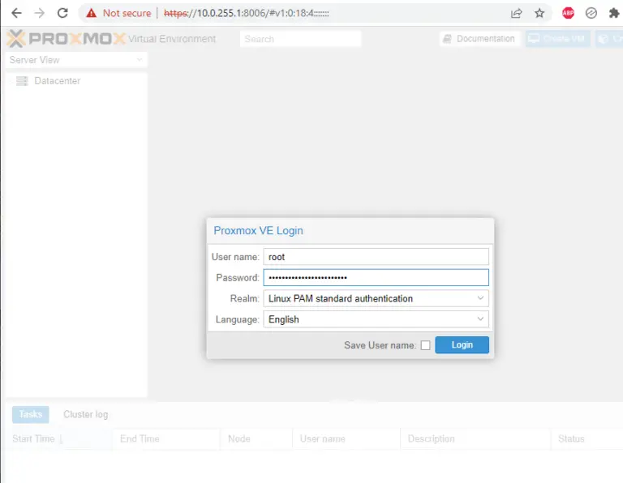
Task: Focus the Password field
Action: pos(376,277)
